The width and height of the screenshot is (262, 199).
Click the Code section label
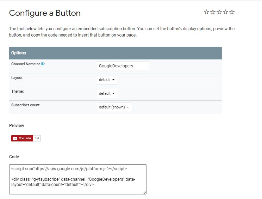coord(14,157)
